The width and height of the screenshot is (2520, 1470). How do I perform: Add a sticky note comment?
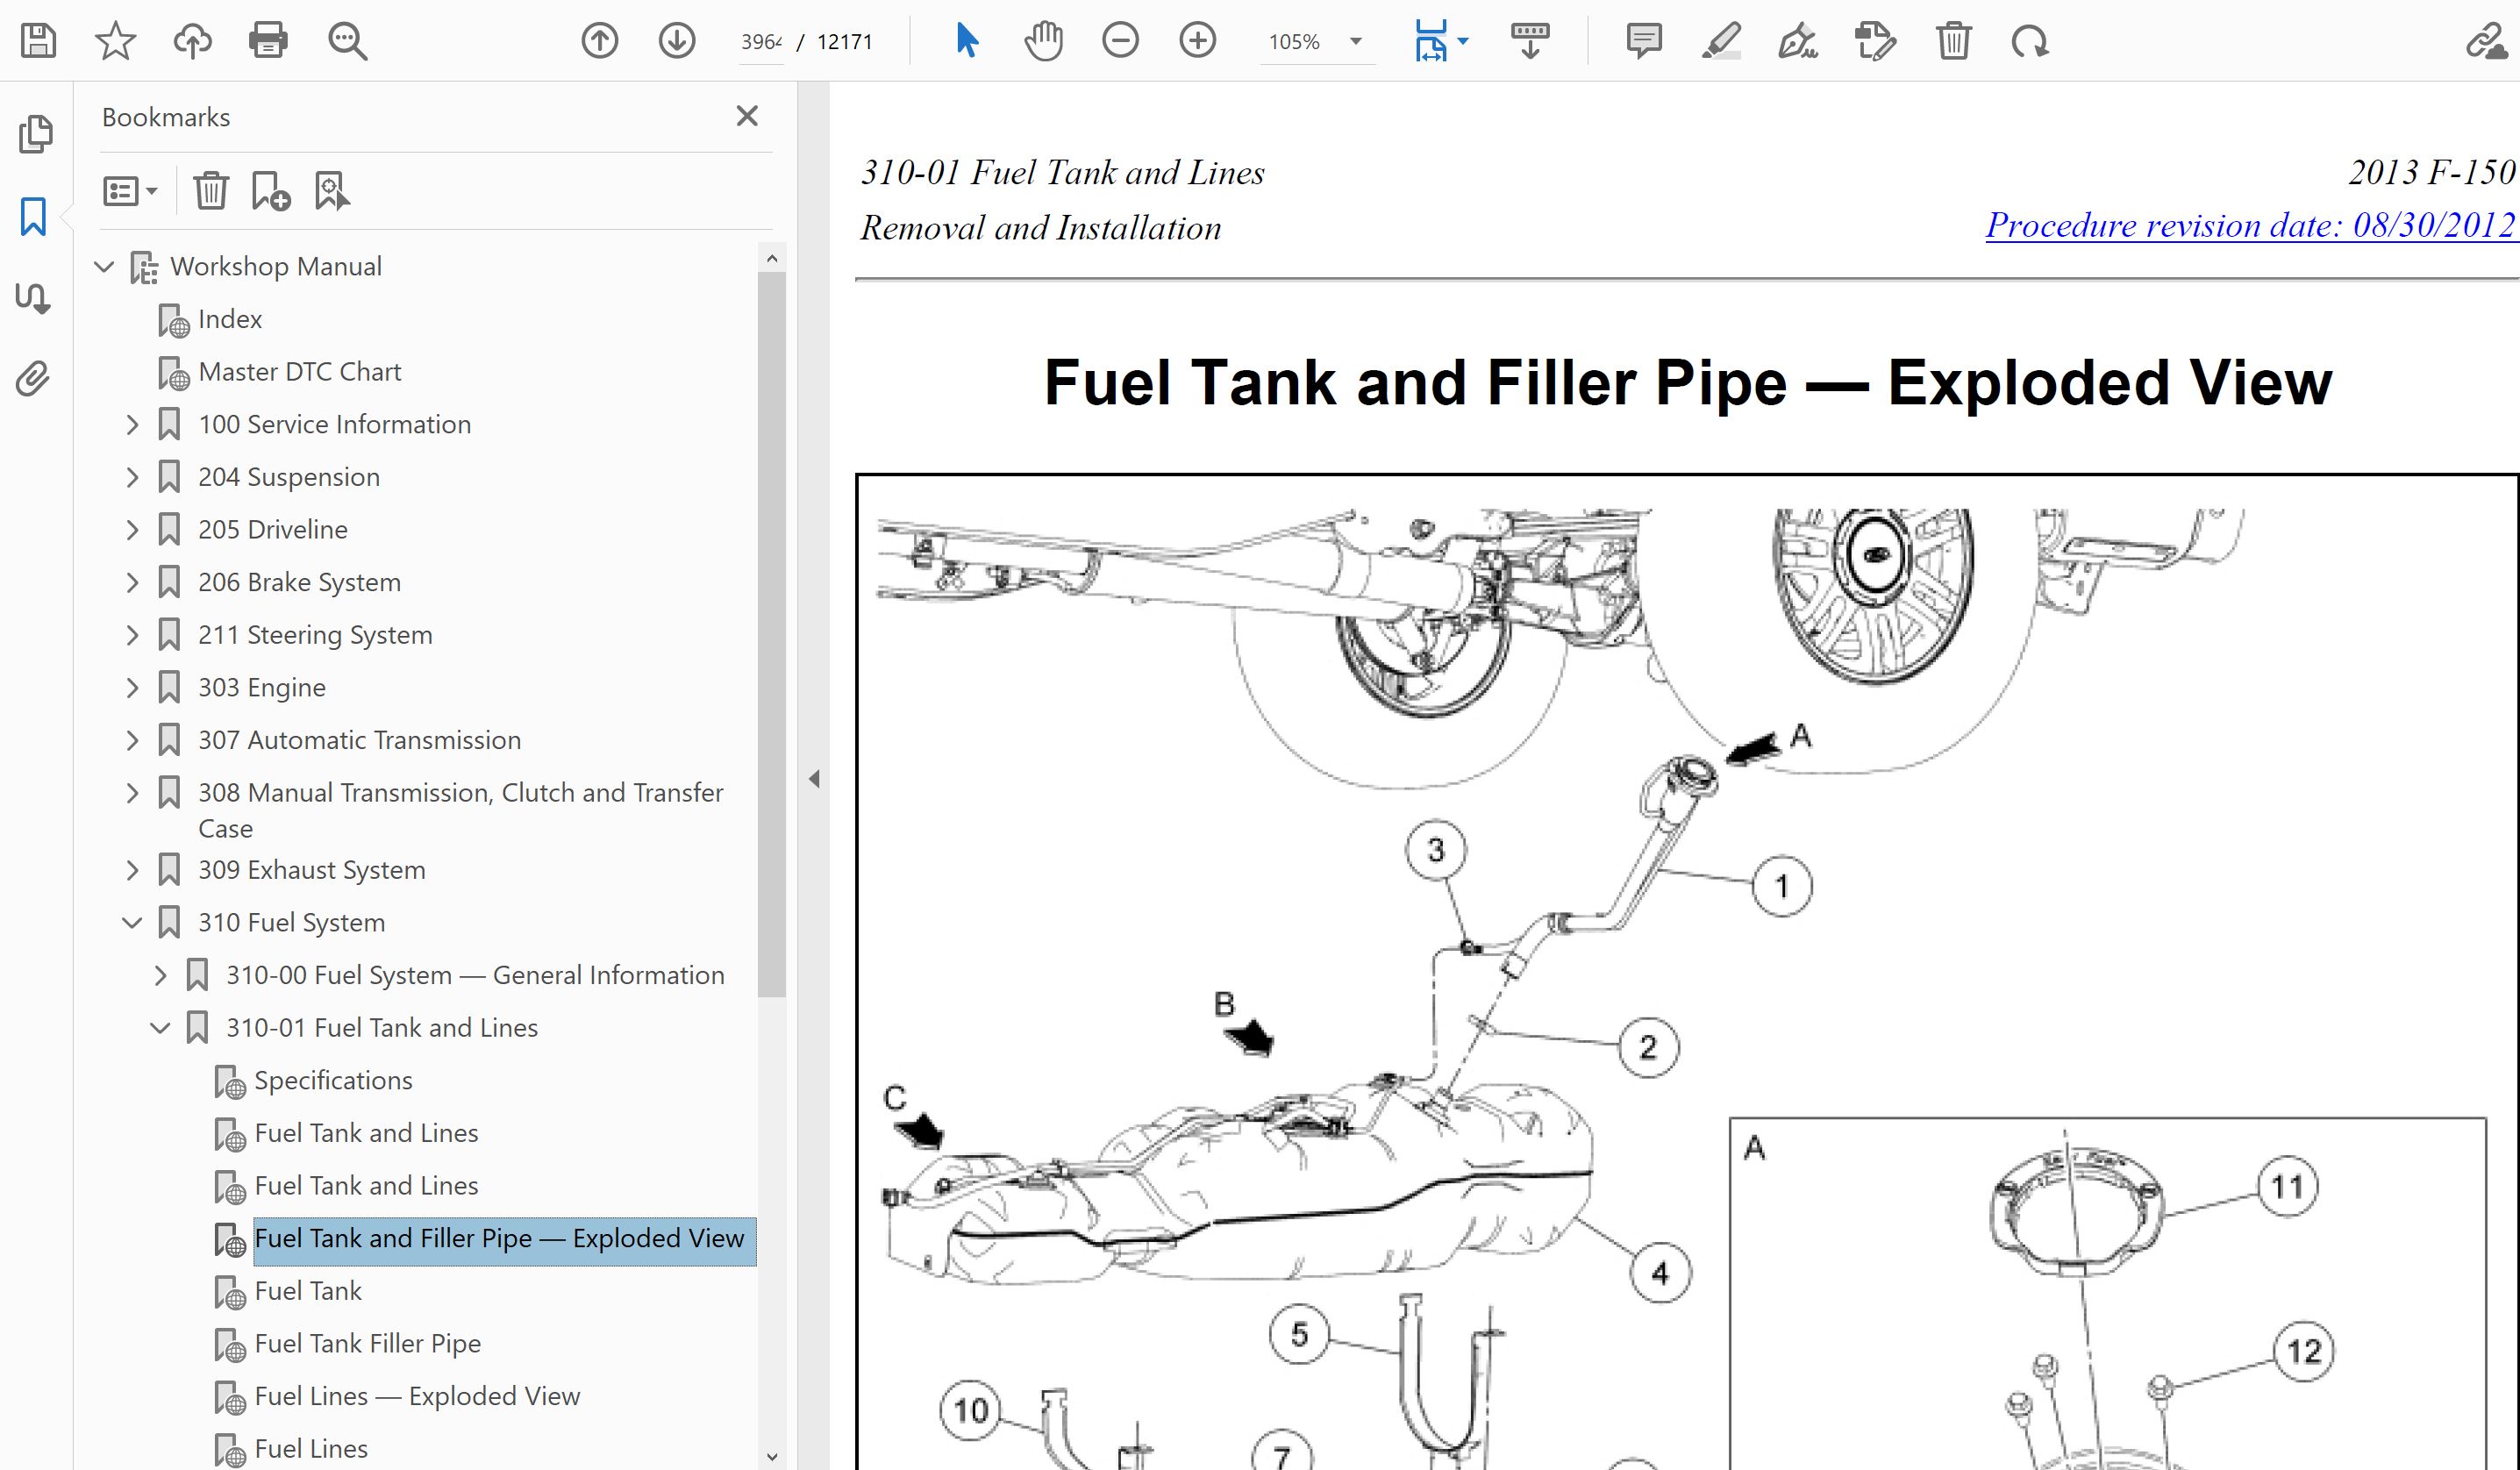click(1643, 41)
